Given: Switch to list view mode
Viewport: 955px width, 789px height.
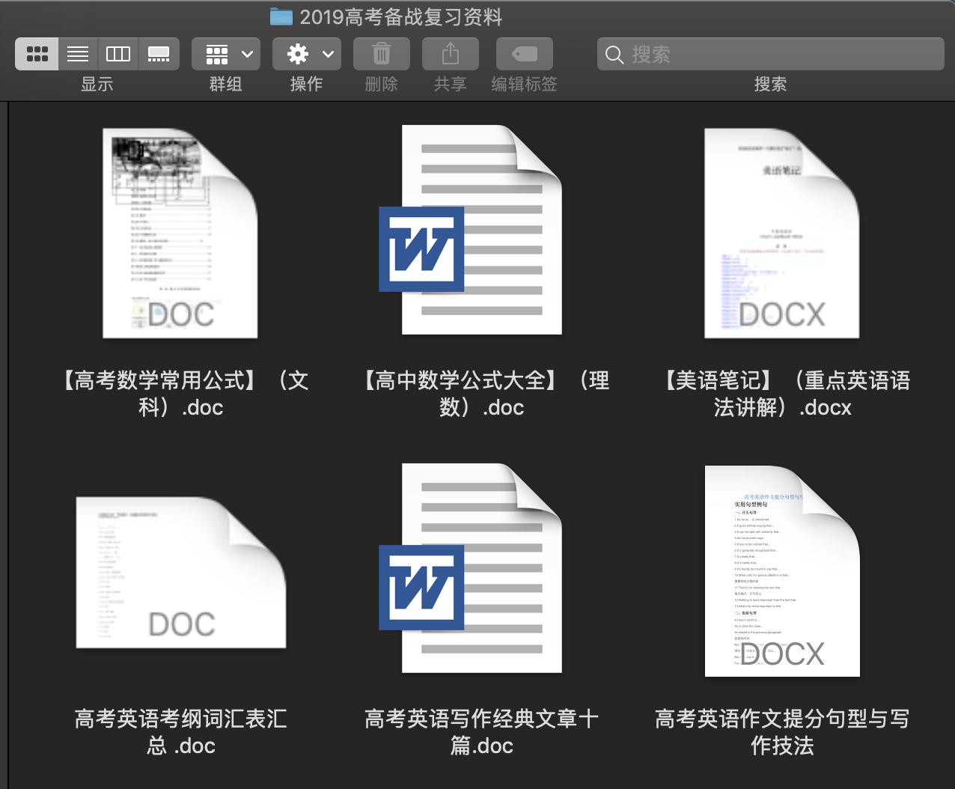Looking at the screenshot, I should coord(78,53).
